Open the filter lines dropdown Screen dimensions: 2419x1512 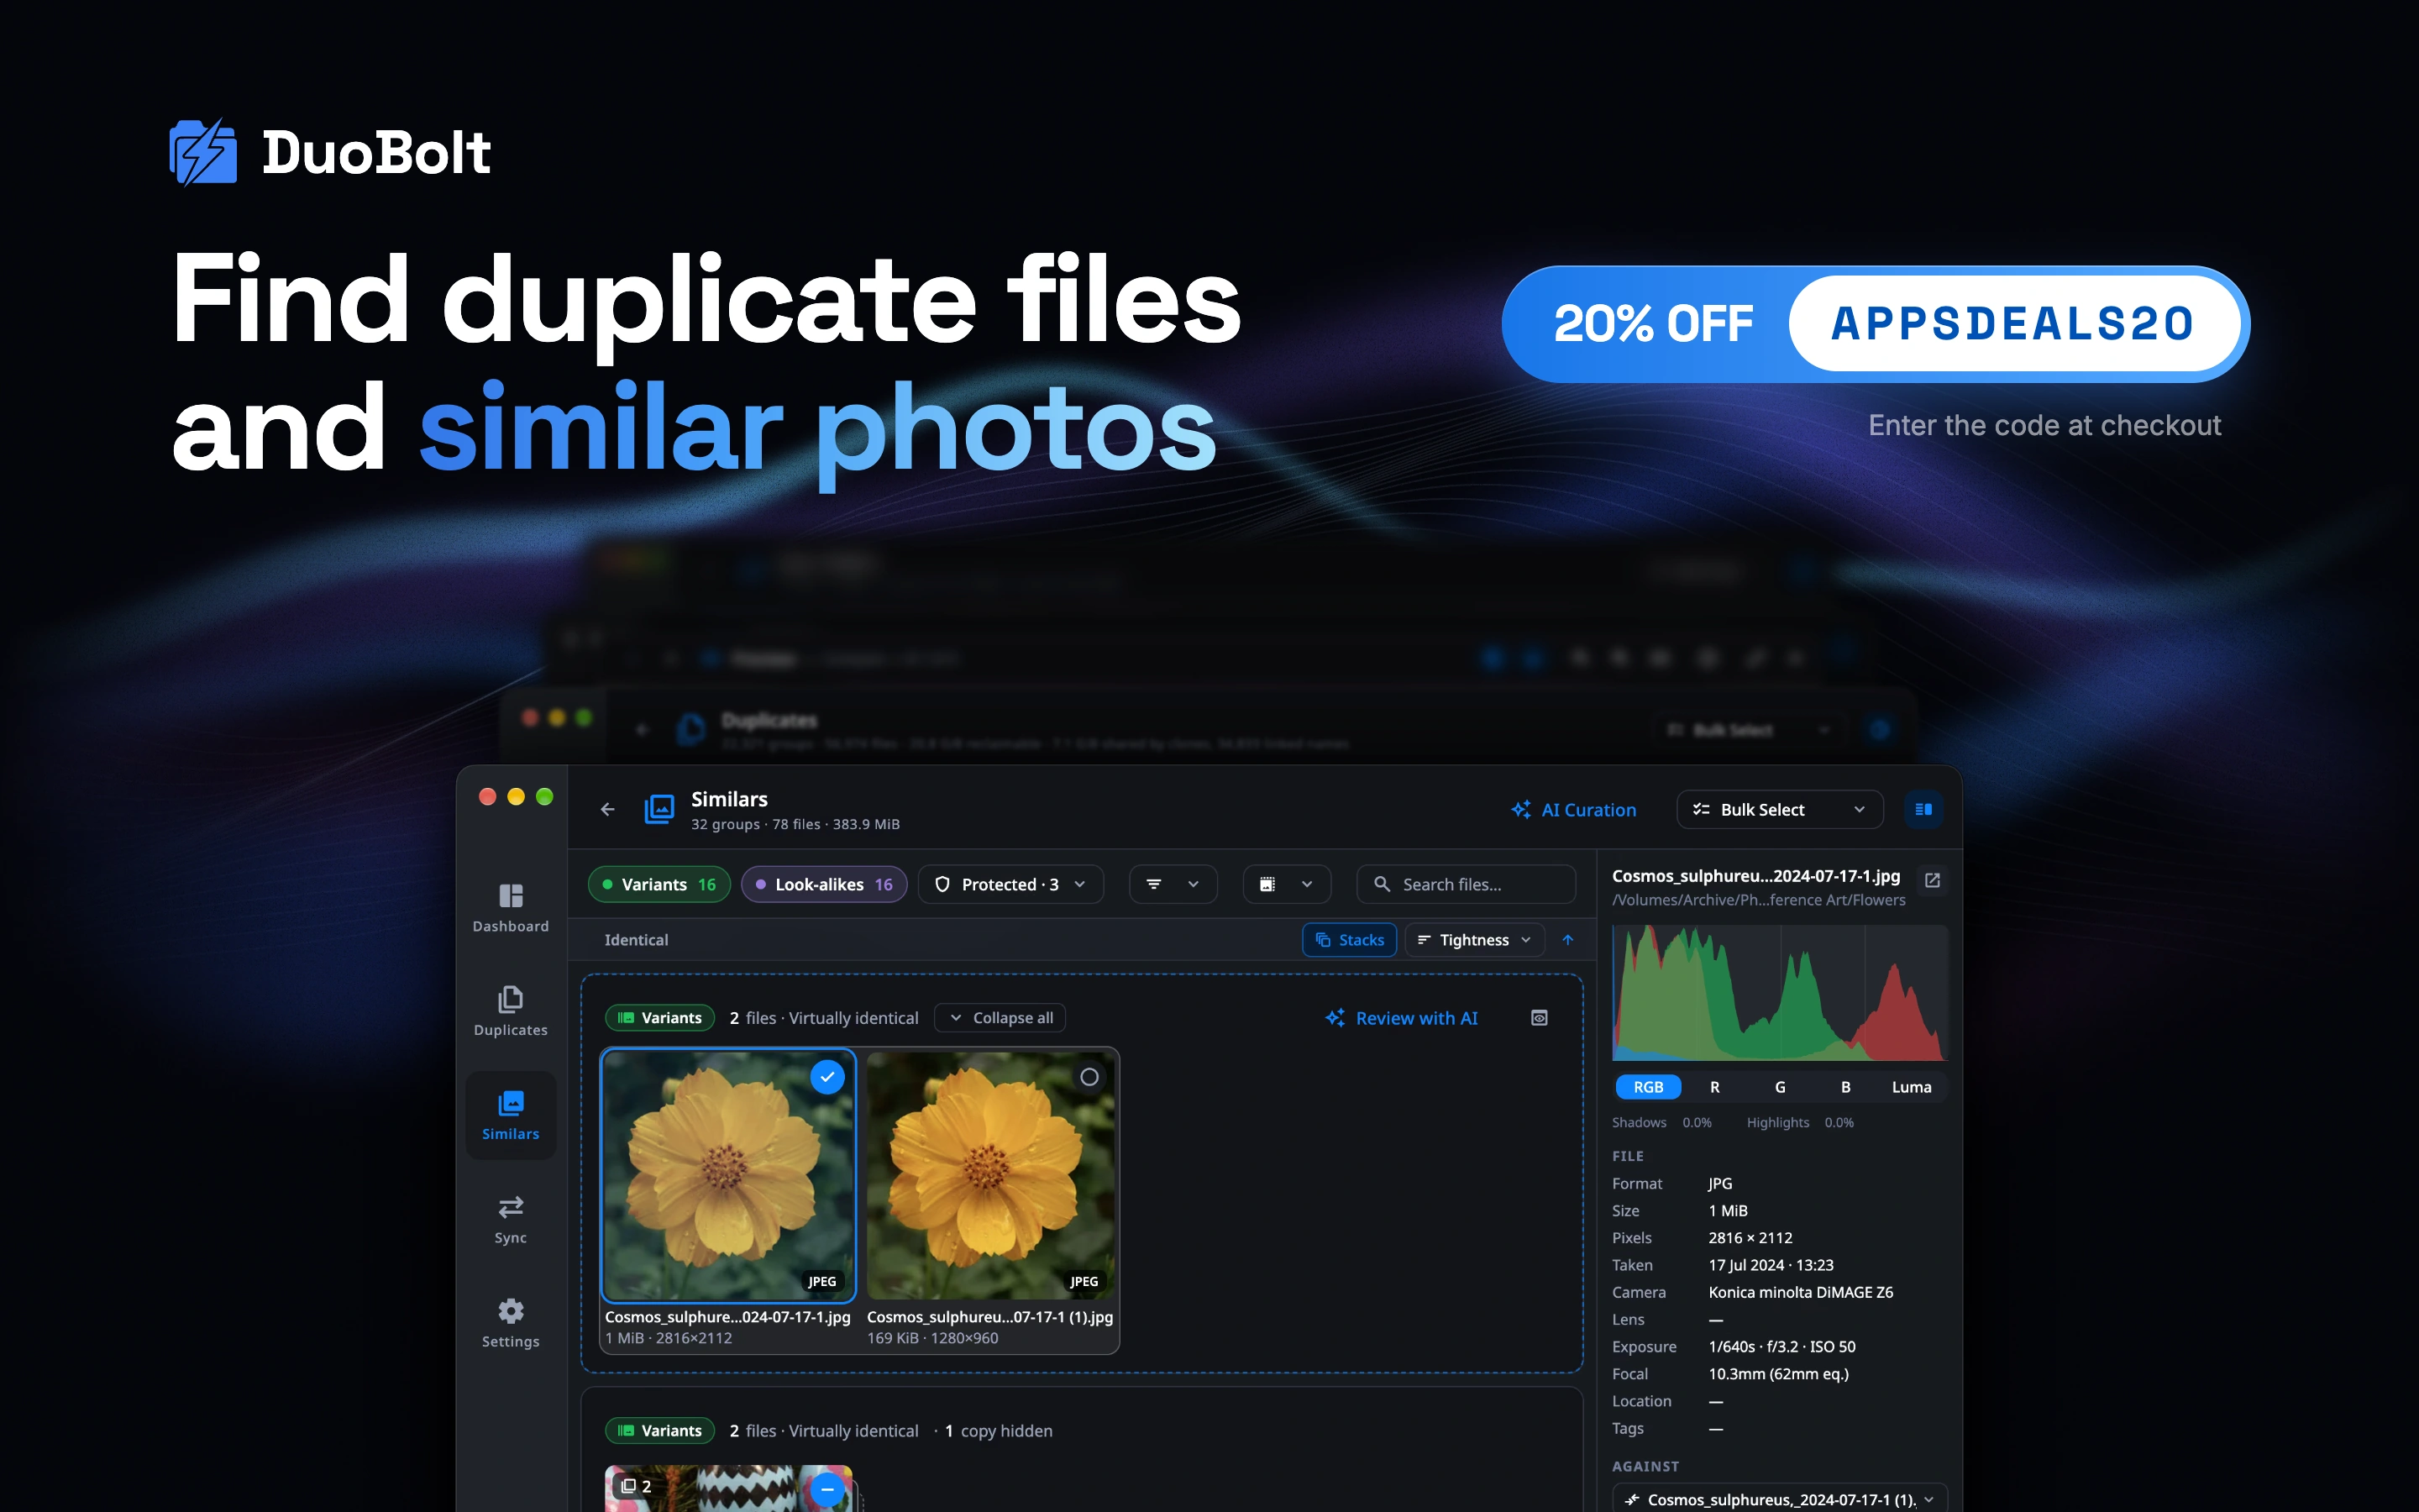[x=1173, y=884]
